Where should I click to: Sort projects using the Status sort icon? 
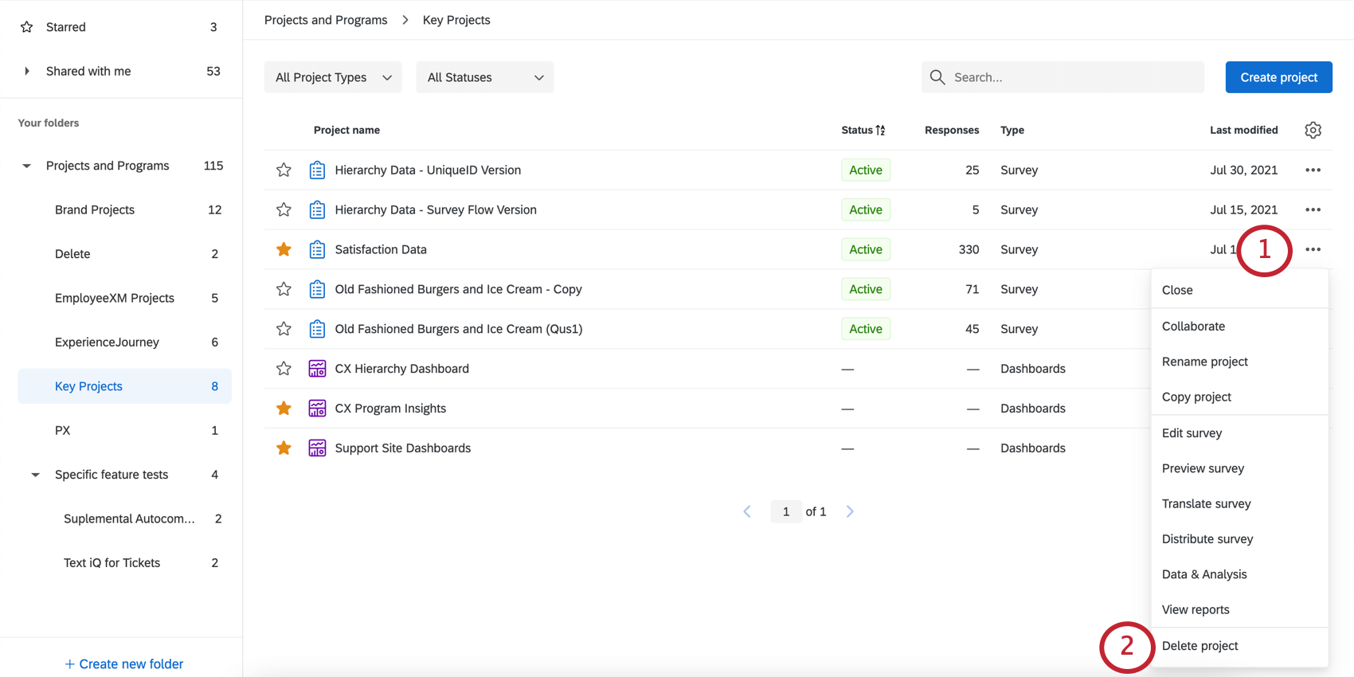click(x=880, y=130)
